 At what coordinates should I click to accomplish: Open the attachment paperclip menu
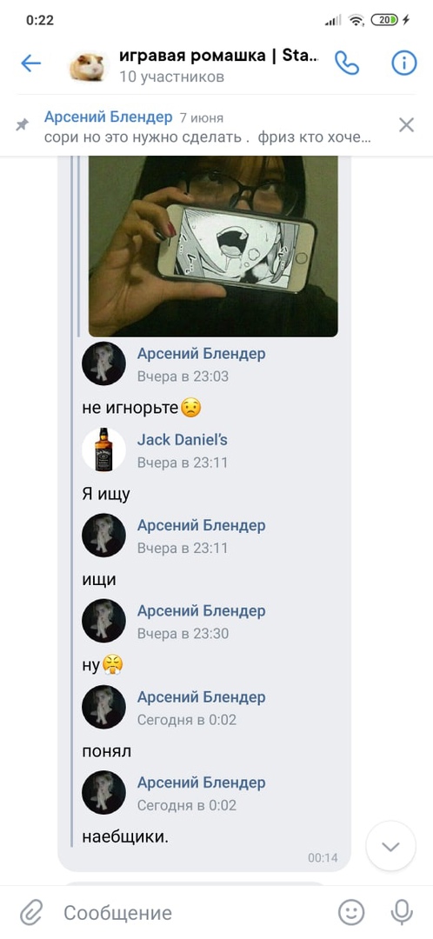tap(30, 913)
